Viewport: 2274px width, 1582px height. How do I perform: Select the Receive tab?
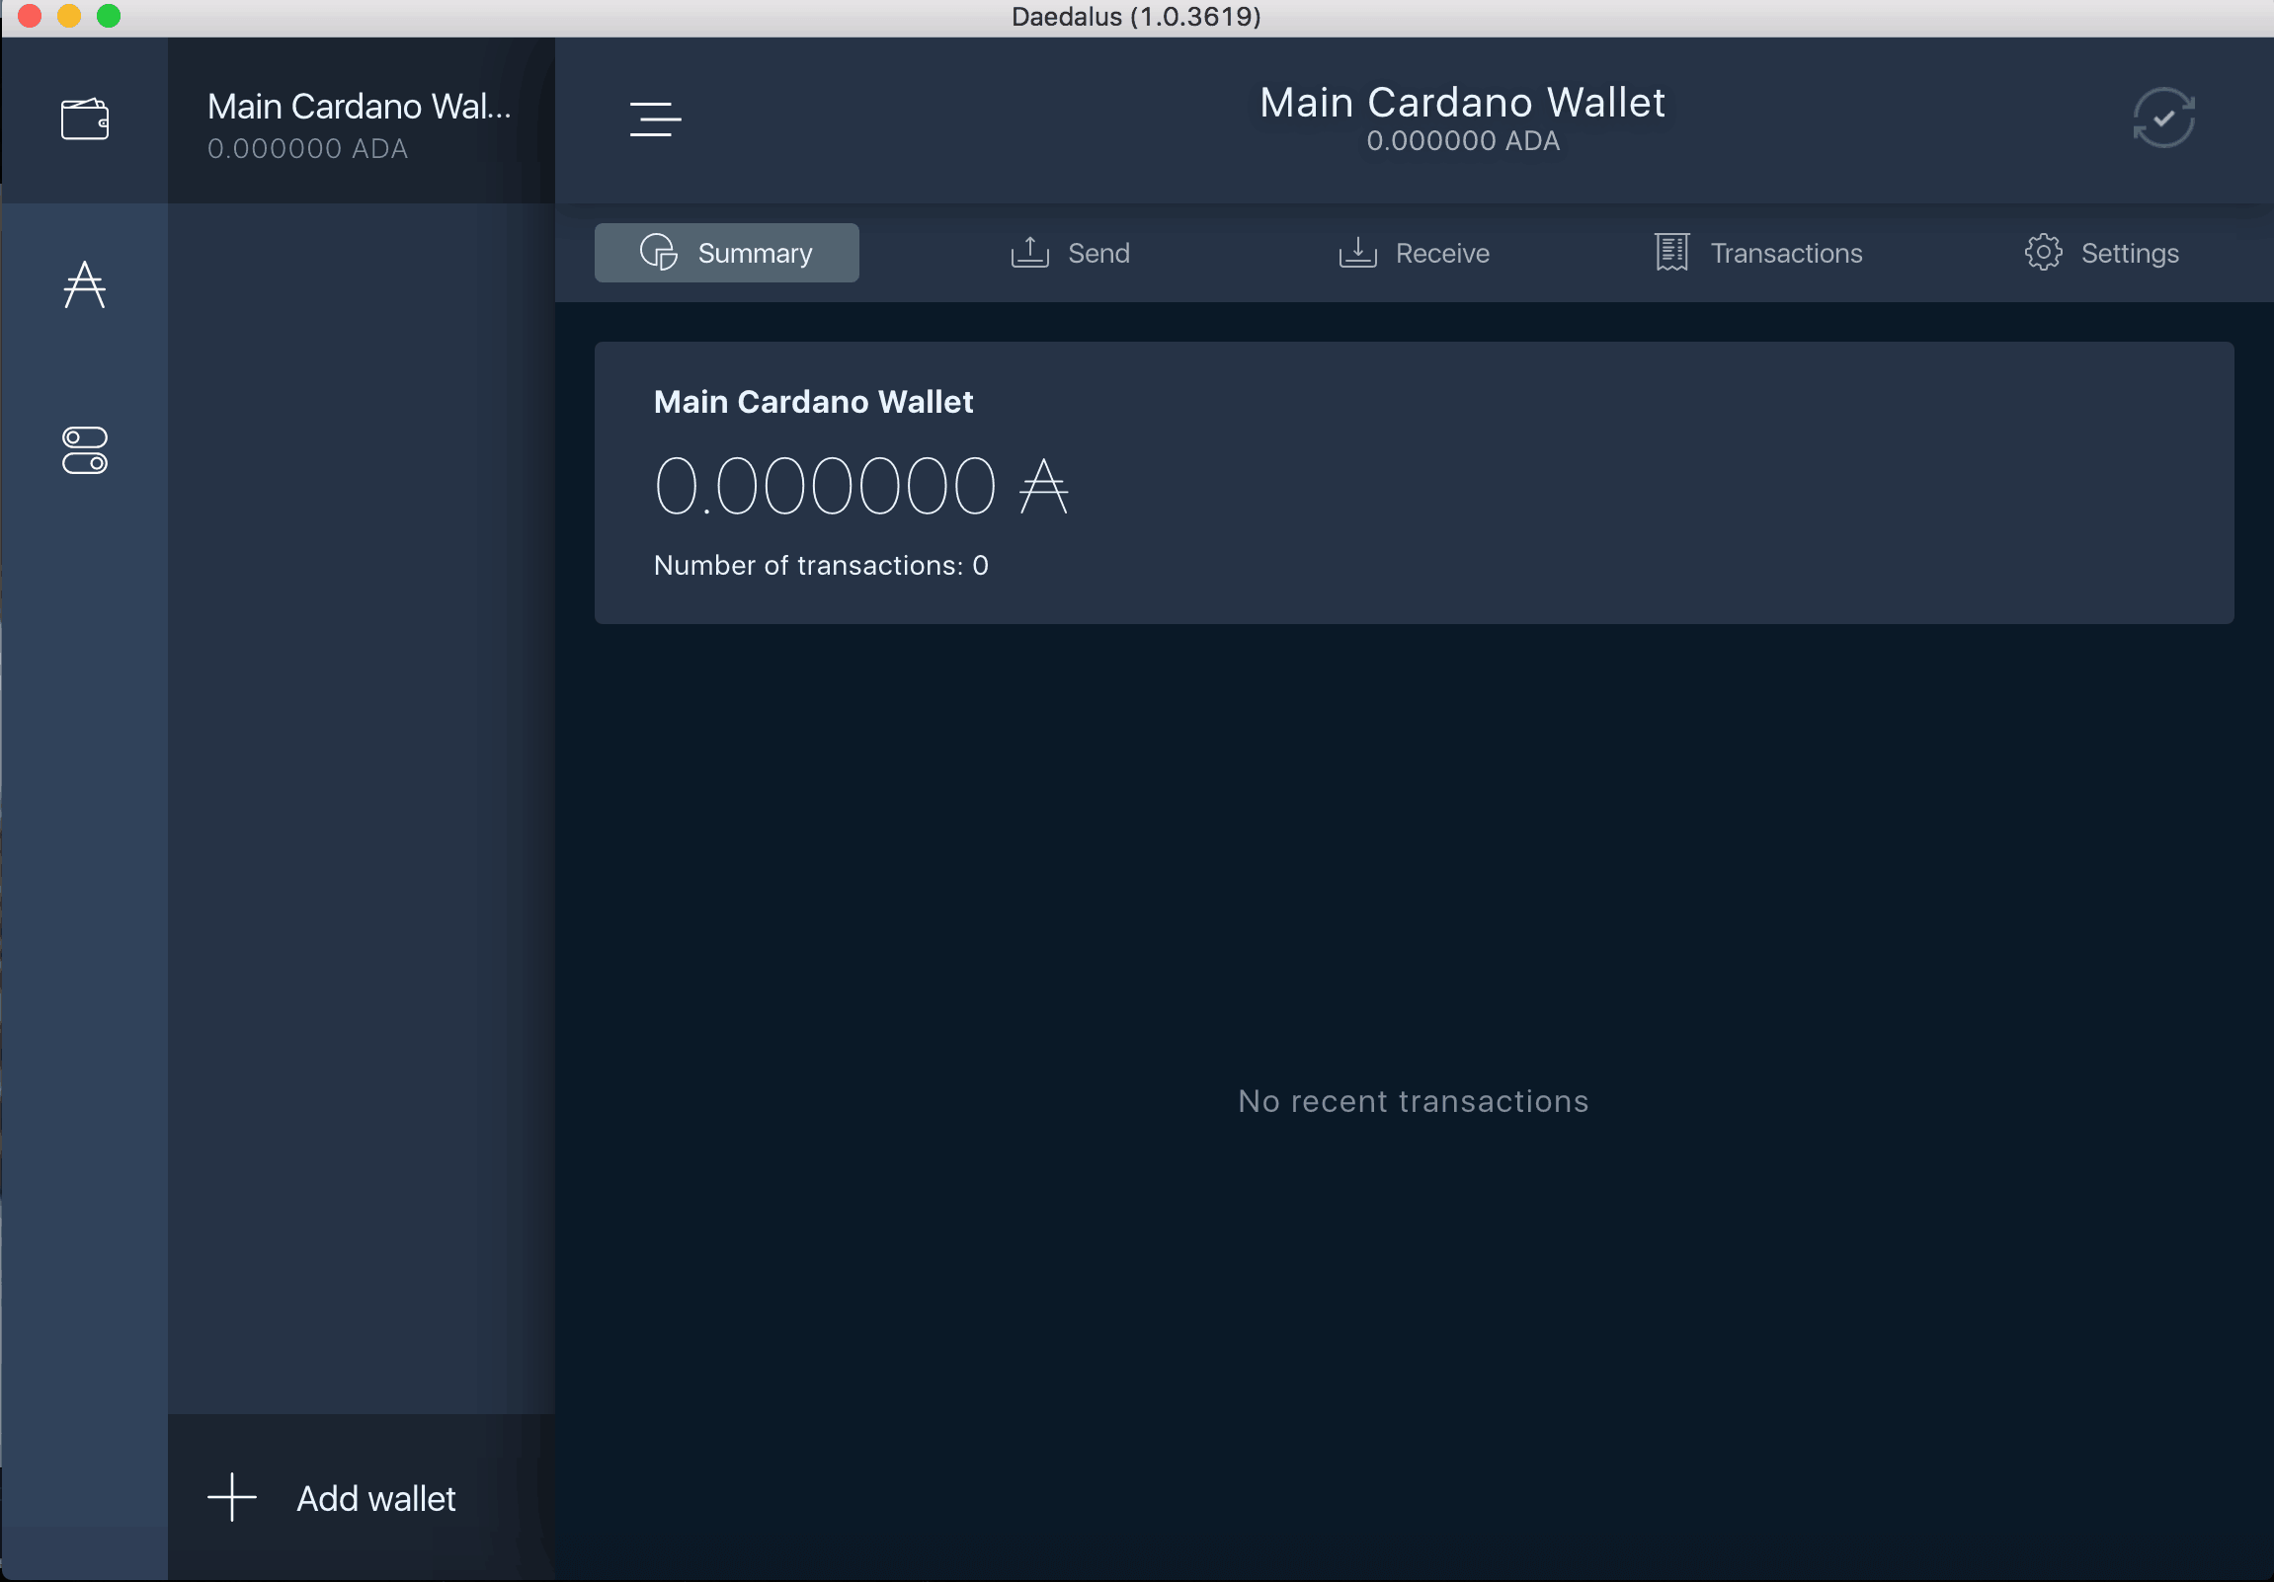1412,252
